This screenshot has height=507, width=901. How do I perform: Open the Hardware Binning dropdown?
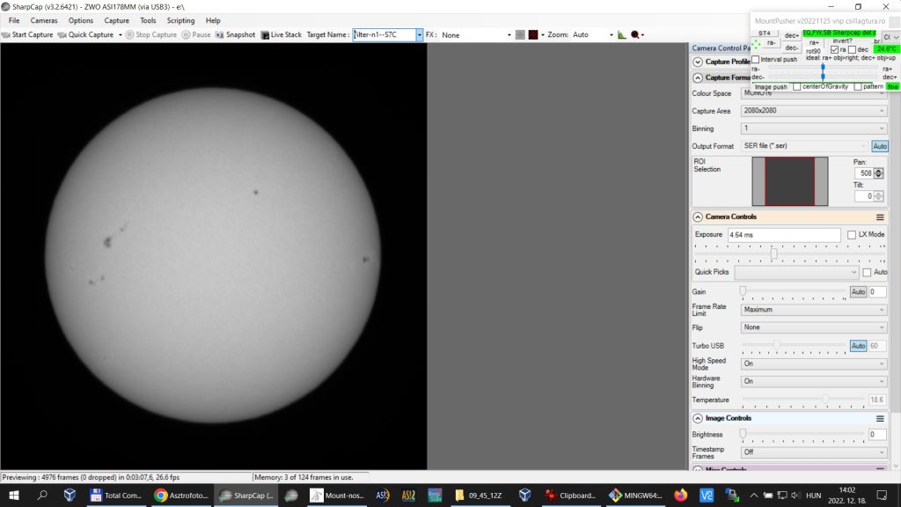tap(814, 381)
